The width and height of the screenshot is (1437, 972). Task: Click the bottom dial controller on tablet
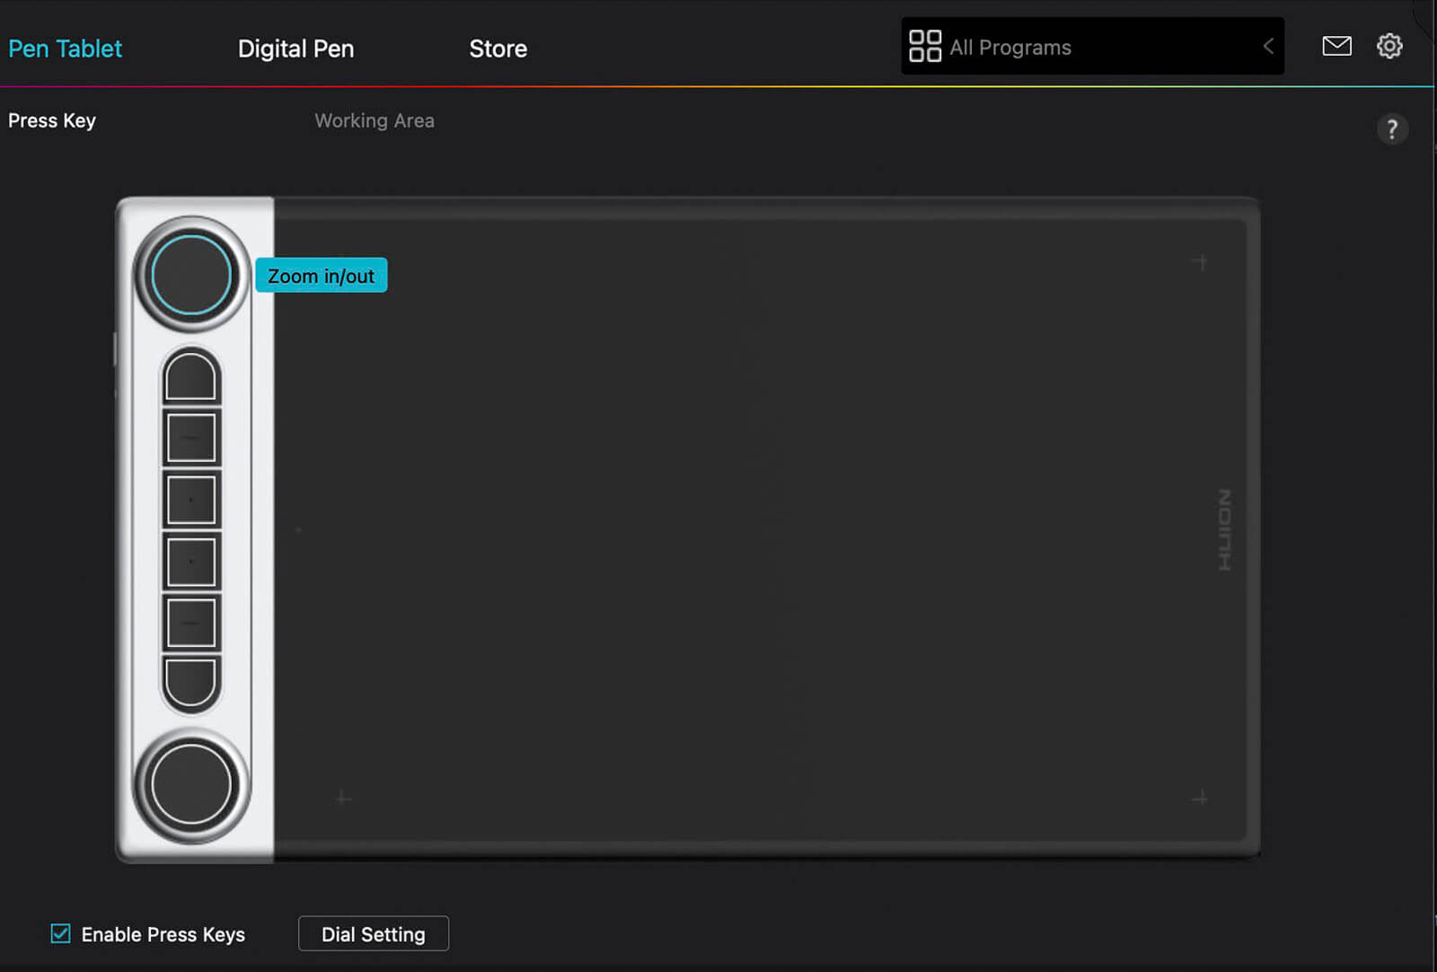191,784
